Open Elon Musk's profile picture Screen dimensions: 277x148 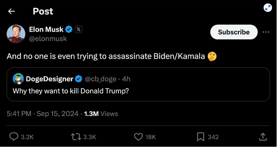point(16,34)
